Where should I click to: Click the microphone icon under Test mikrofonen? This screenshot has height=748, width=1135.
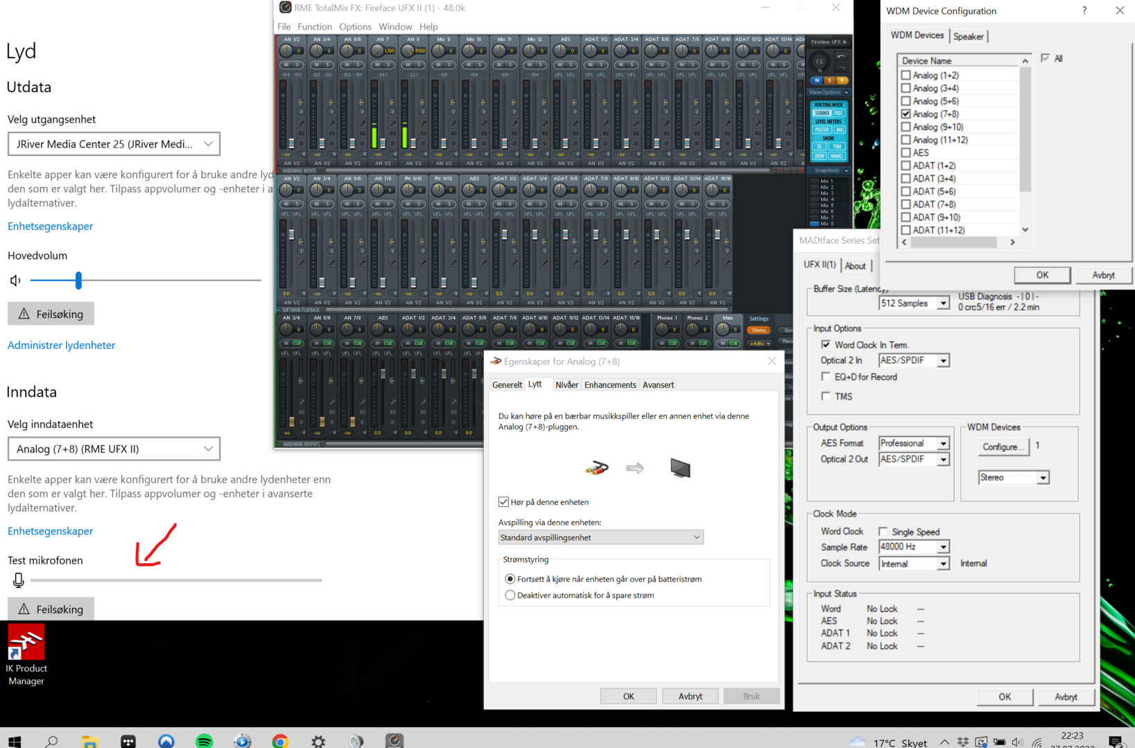(19, 580)
